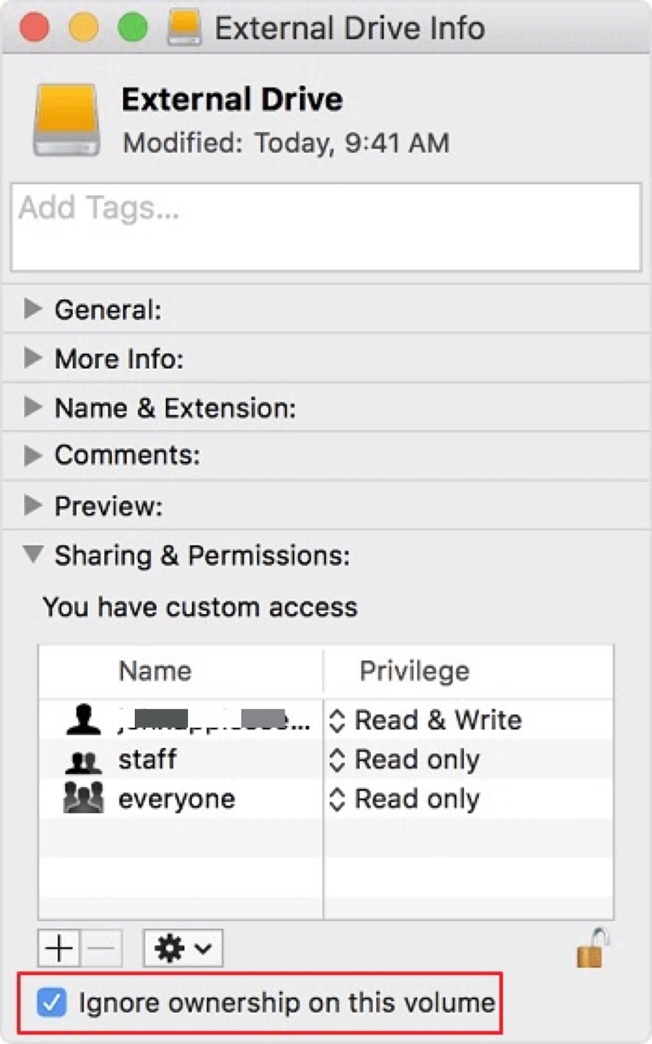Expand the More Info section
The width and height of the screenshot is (652, 1044).
coord(33,358)
